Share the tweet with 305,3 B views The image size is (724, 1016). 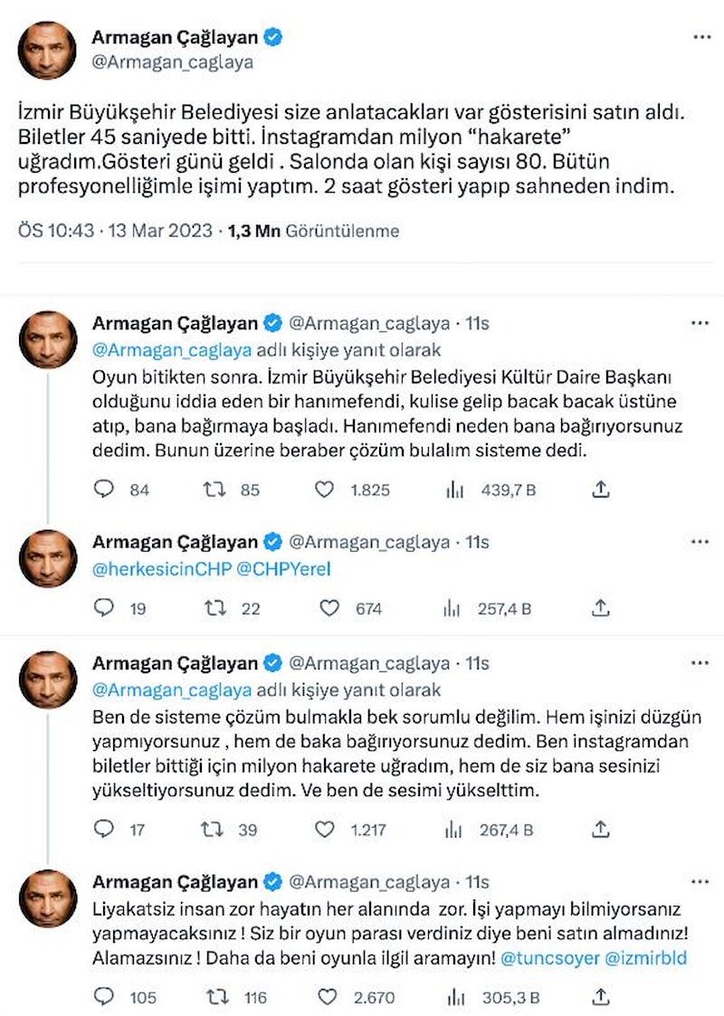pos(599,997)
